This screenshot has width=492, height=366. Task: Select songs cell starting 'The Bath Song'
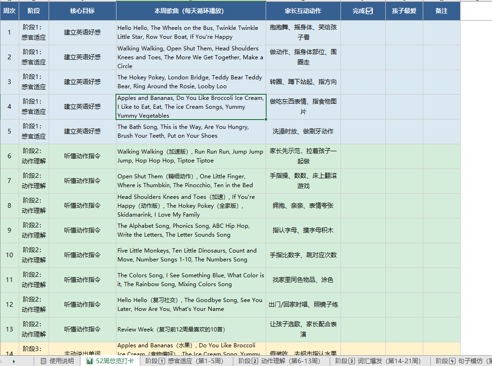point(191,132)
